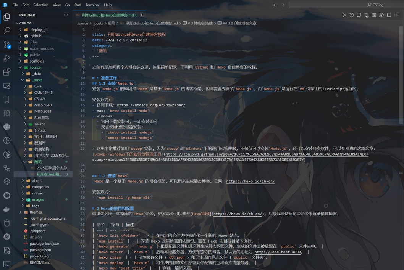404x270 pixels.
Task: Open the Search view in activity bar
Action: pos(7,31)
